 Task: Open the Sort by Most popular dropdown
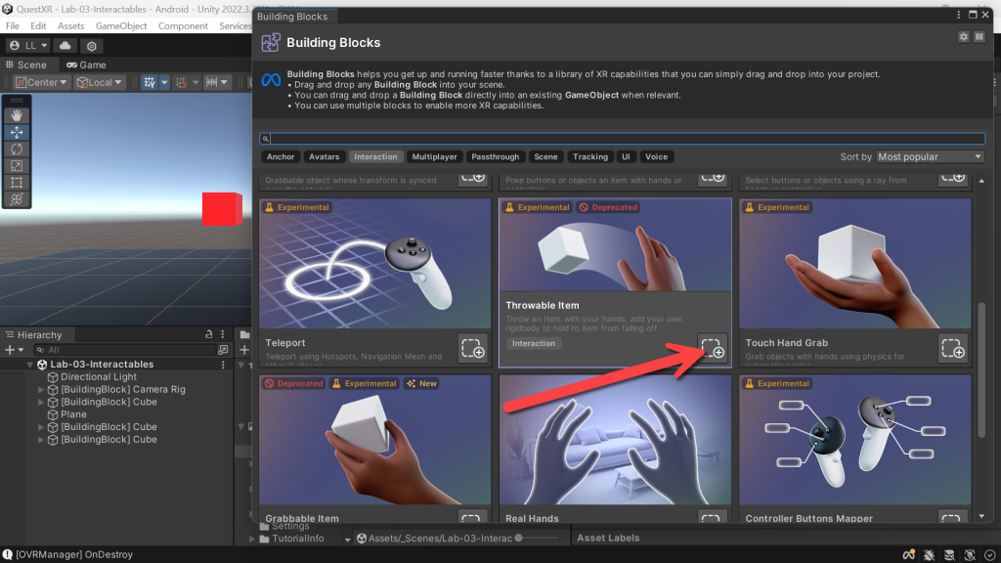click(x=930, y=157)
